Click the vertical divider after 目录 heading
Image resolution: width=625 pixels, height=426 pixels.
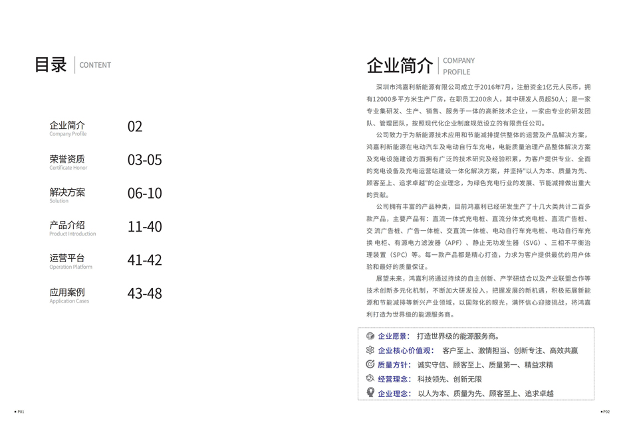point(75,64)
